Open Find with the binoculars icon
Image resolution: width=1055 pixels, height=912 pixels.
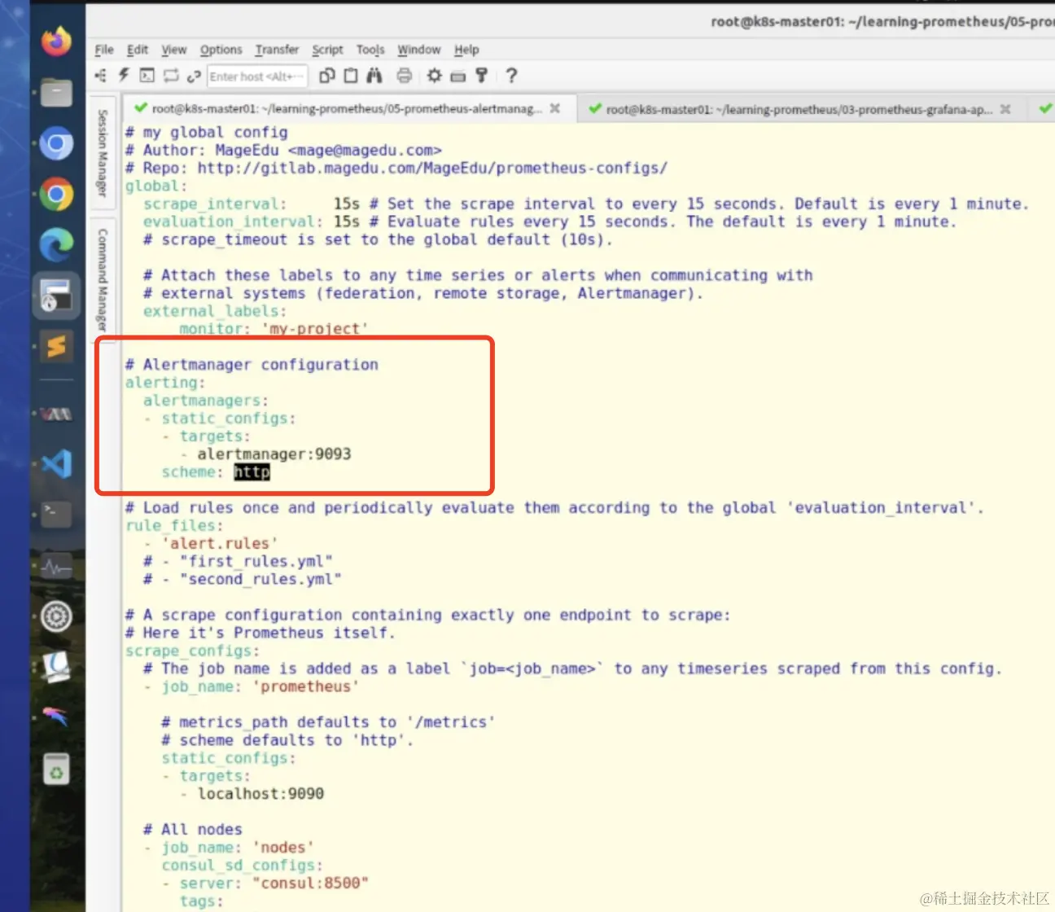coord(374,76)
